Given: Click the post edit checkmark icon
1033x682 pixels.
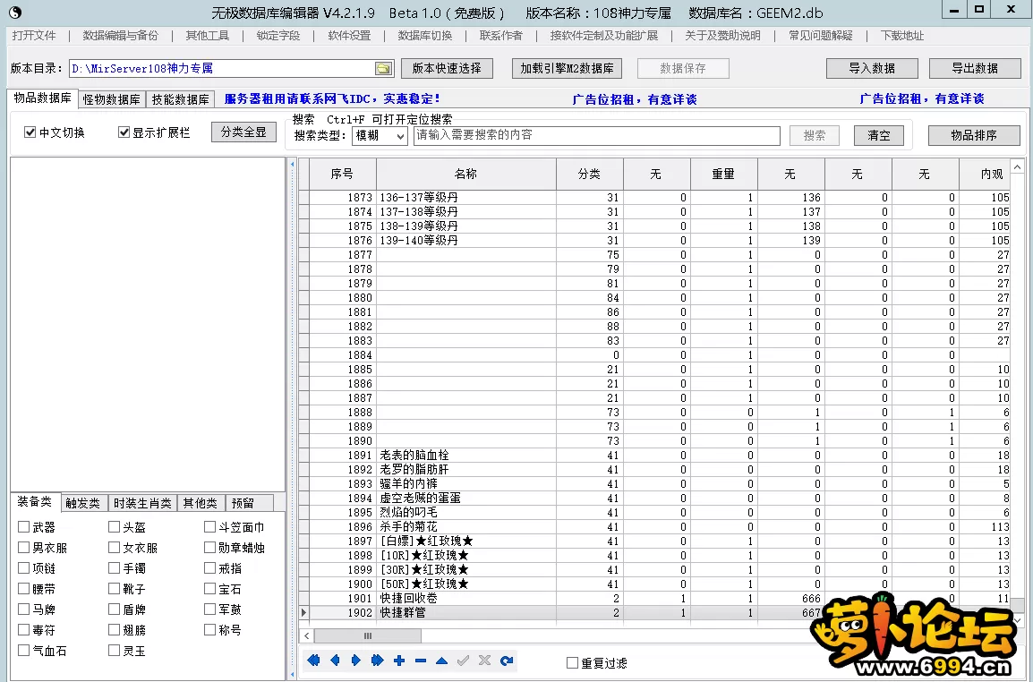Looking at the screenshot, I should pyautogui.click(x=463, y=661).
